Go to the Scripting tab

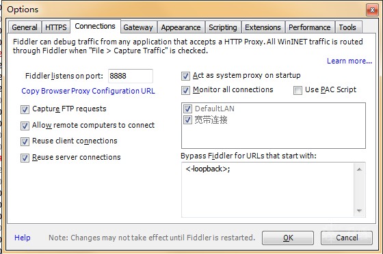(223, 27)
